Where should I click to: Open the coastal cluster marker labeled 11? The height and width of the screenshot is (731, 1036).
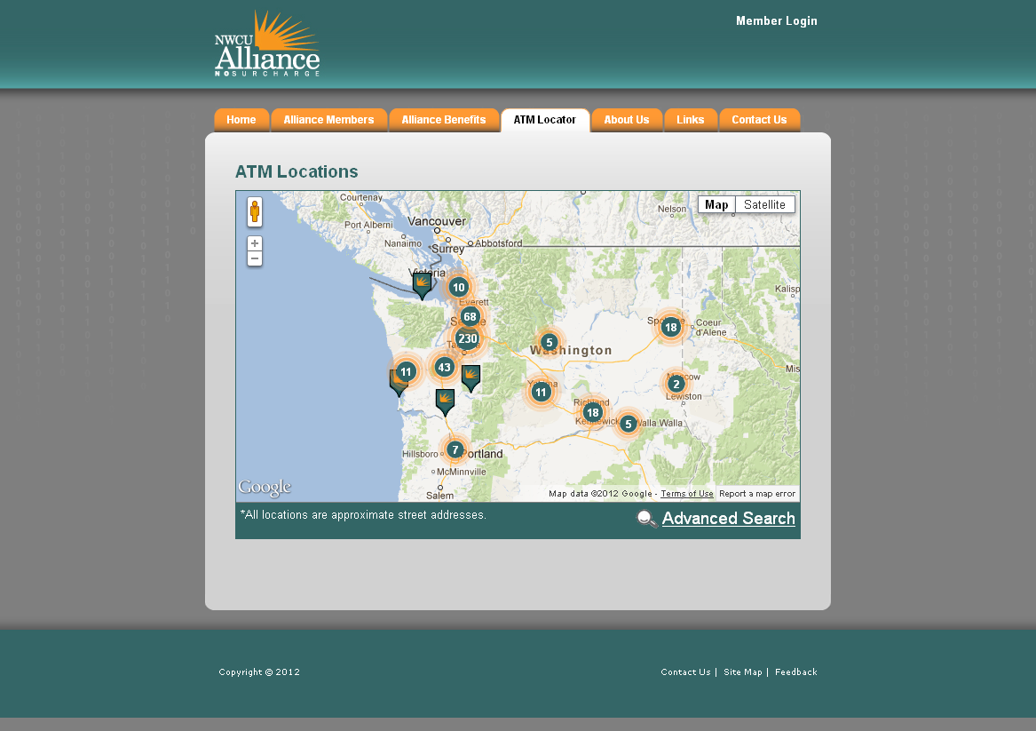tap(406, 371)
